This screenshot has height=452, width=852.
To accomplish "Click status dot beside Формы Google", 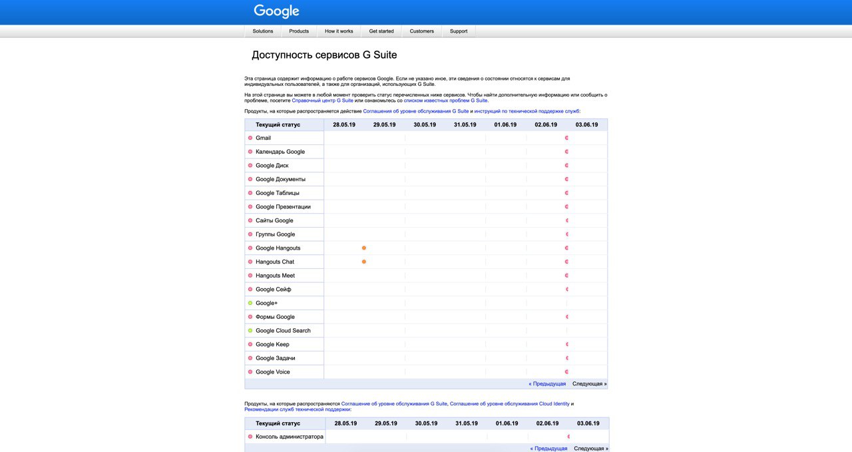I will 250,317.
